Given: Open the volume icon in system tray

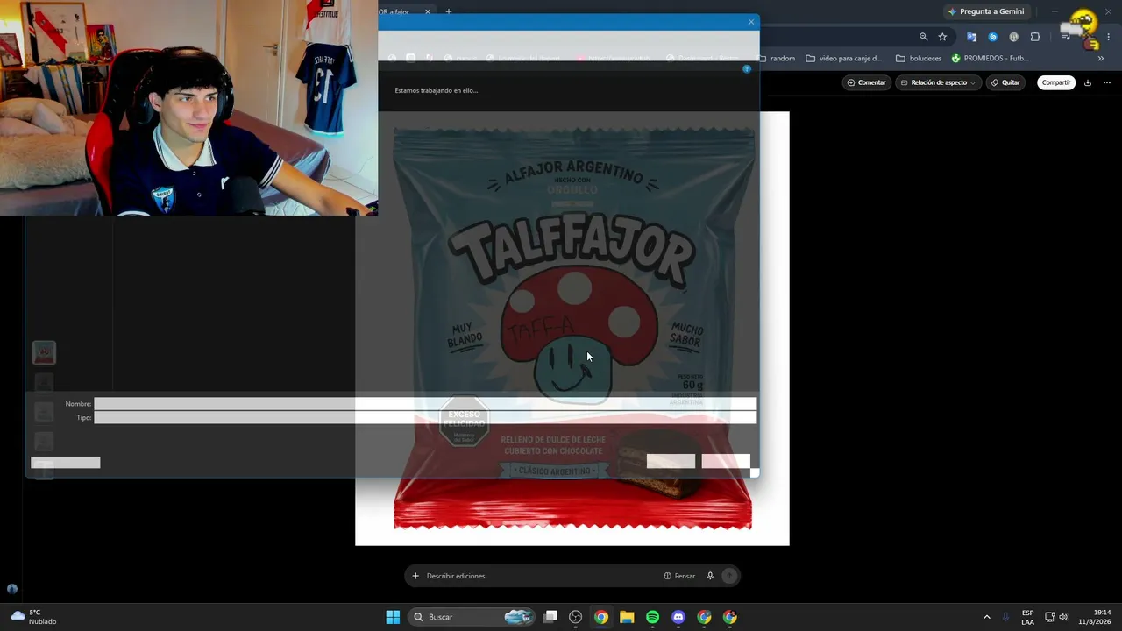Looking at the screenshot, I should click(x=1063, y=617).
